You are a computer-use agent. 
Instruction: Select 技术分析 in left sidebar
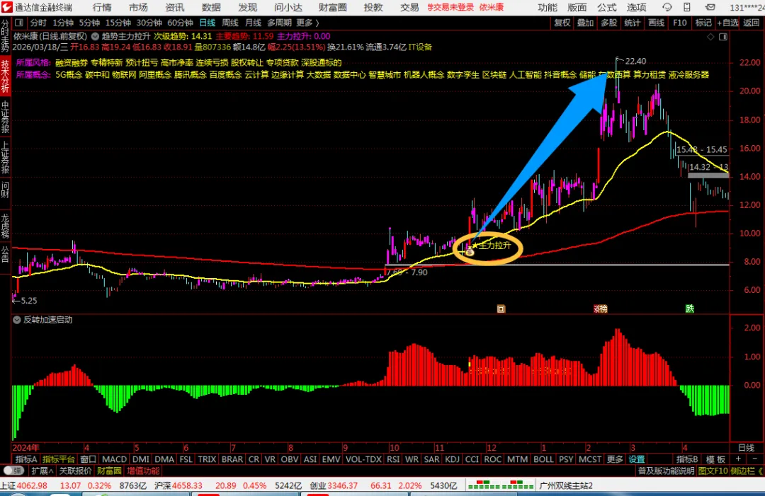click(x=6, y=76)
